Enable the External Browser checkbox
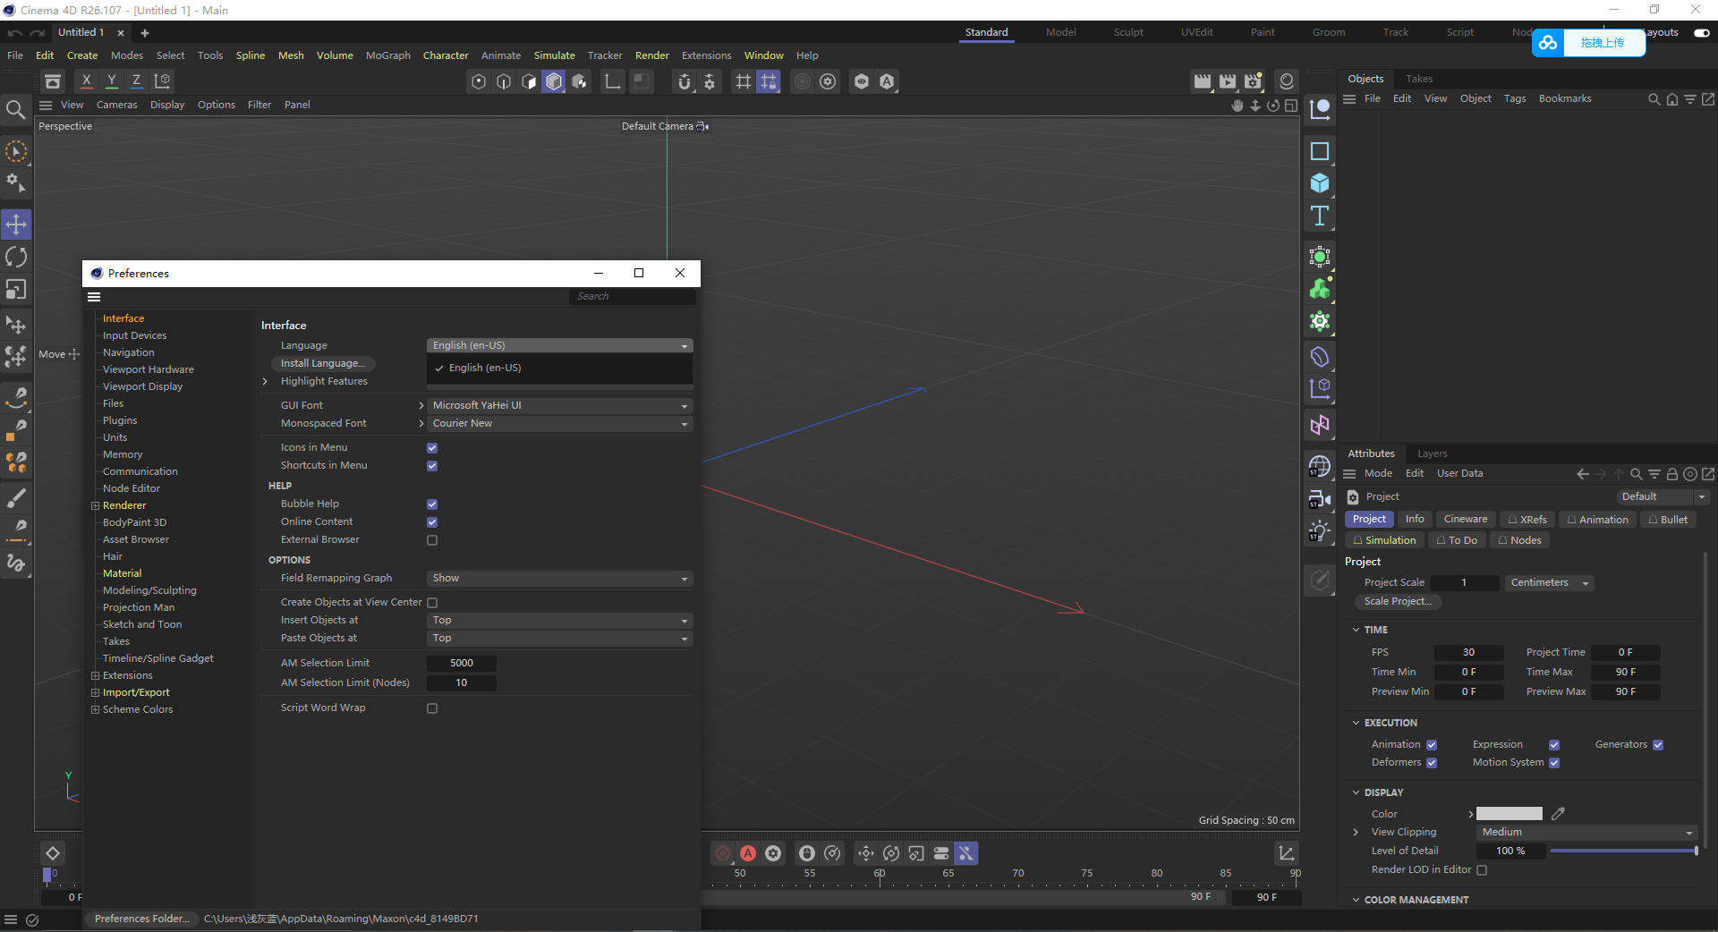This screenshot has width=1718, height=932. coord(432,540)
